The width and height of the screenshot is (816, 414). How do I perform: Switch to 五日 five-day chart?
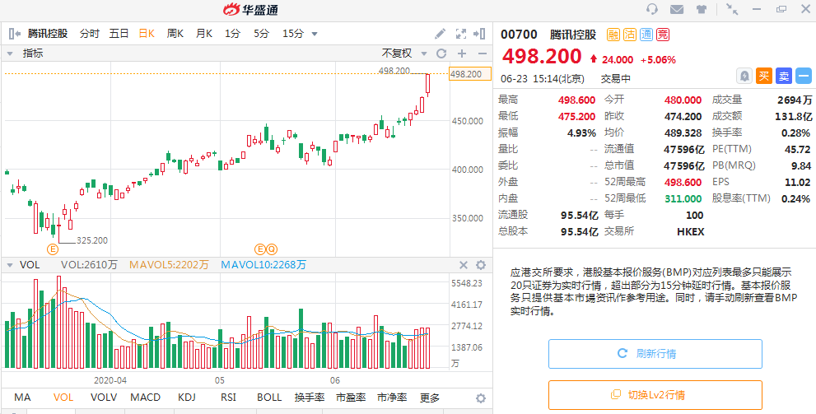pos(119,34)
